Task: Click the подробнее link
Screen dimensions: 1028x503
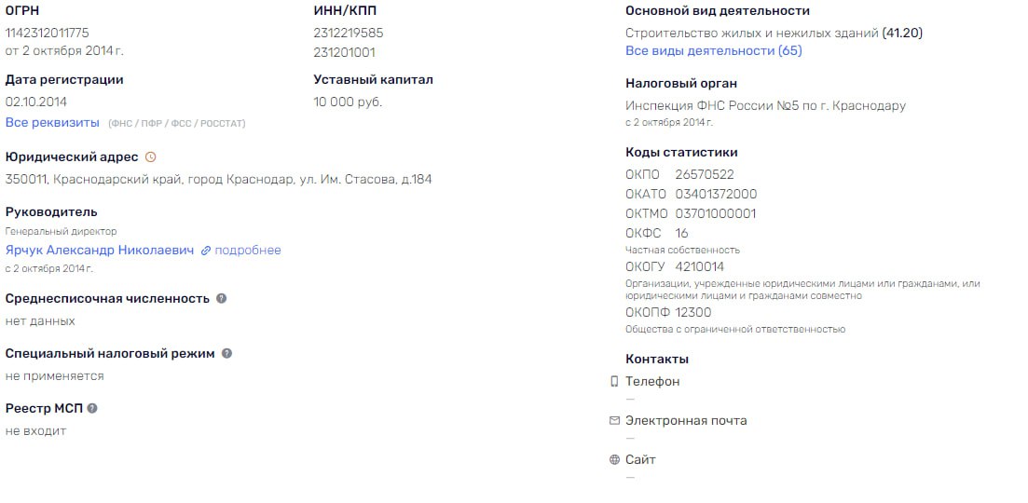Action: 248,251
